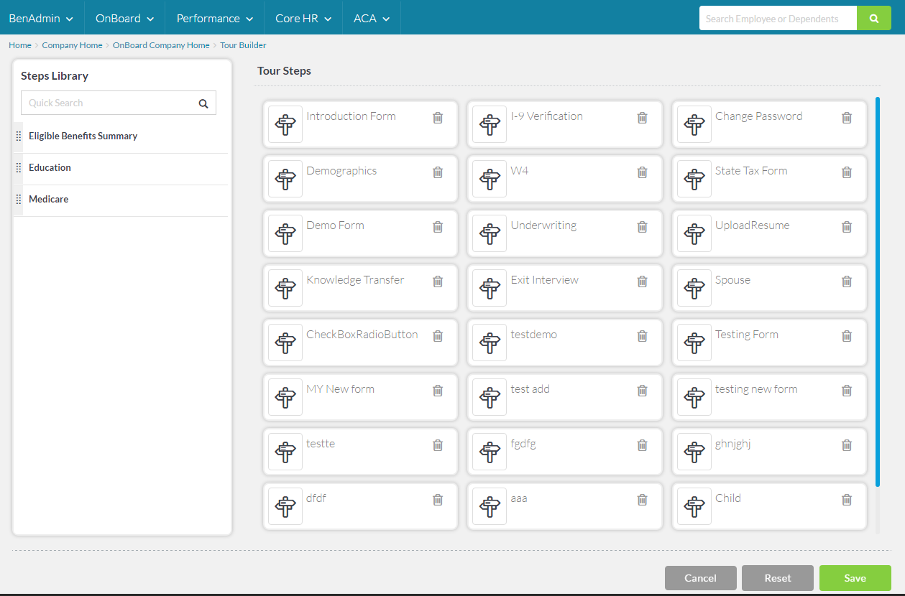Expand the Performance menu
Image resolution: width=905 pixels, height=596 pixels.
pos(214,19)
